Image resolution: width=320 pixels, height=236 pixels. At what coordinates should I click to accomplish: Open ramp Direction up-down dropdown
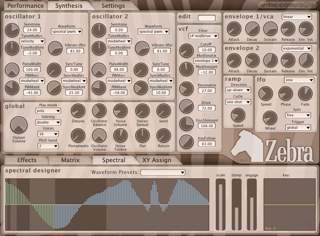click(238, 90)
